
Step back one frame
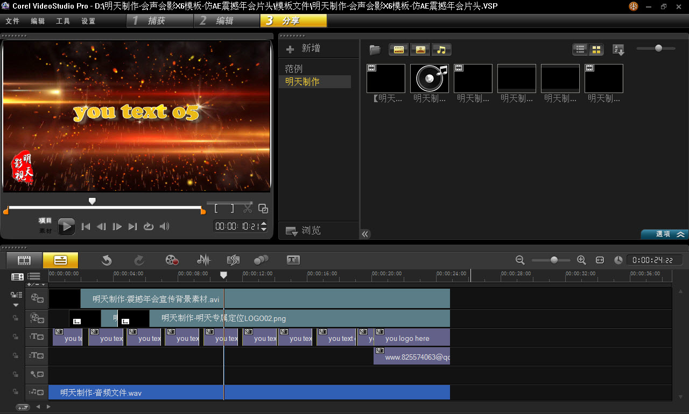click(x=101, y=227)
